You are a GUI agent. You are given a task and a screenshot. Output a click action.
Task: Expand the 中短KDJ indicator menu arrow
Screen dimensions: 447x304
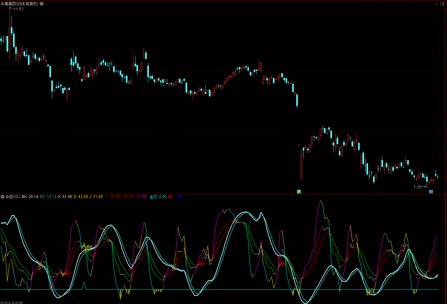coord(2,197)
